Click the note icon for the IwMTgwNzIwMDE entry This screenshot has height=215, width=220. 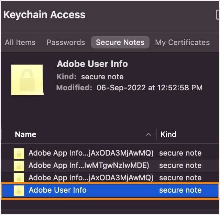click(x=19, y=166)
